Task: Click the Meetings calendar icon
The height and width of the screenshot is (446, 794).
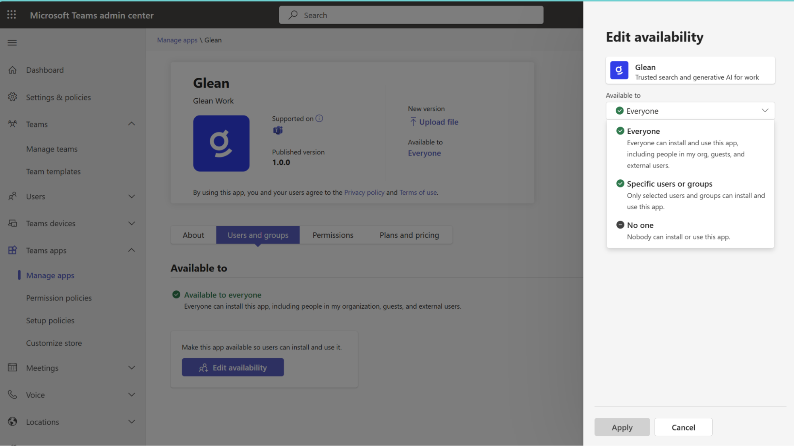Action: click(x=13, y=367)
